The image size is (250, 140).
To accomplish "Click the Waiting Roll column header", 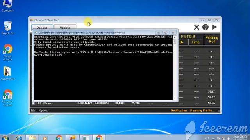I will (x=212, y=40).
